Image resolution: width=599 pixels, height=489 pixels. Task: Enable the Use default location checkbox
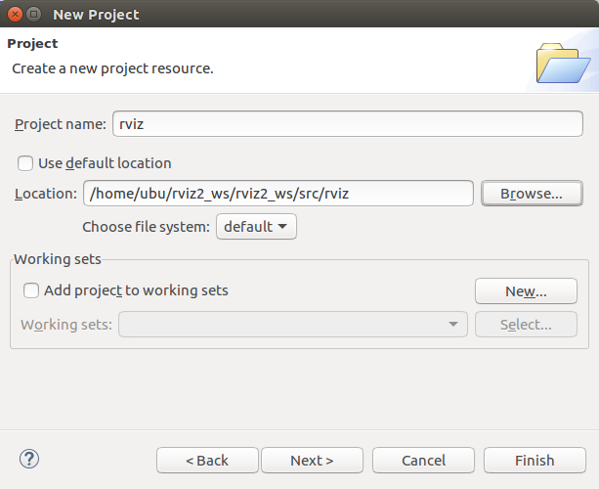[x=25, y=163]
